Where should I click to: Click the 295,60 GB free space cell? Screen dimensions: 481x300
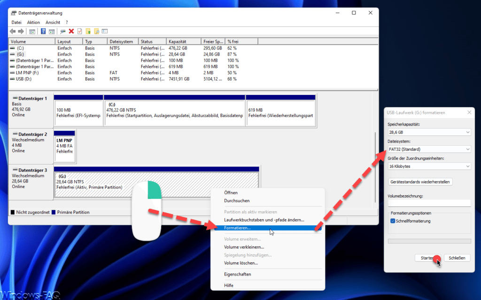[x=213, y=48]
